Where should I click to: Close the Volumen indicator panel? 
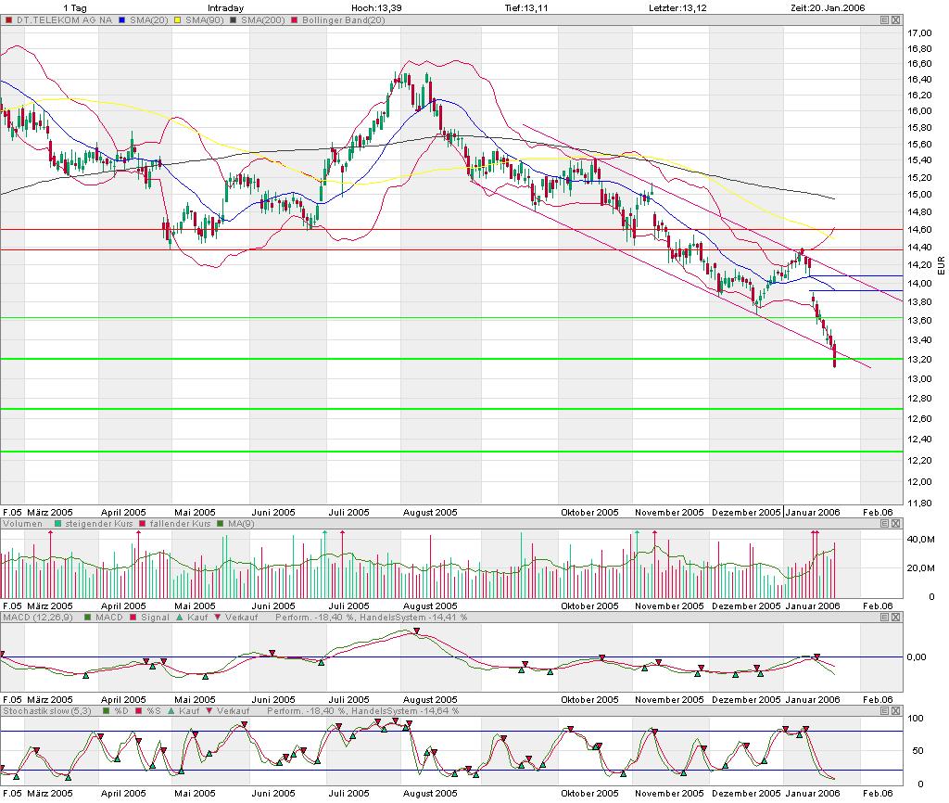point(896,523)
